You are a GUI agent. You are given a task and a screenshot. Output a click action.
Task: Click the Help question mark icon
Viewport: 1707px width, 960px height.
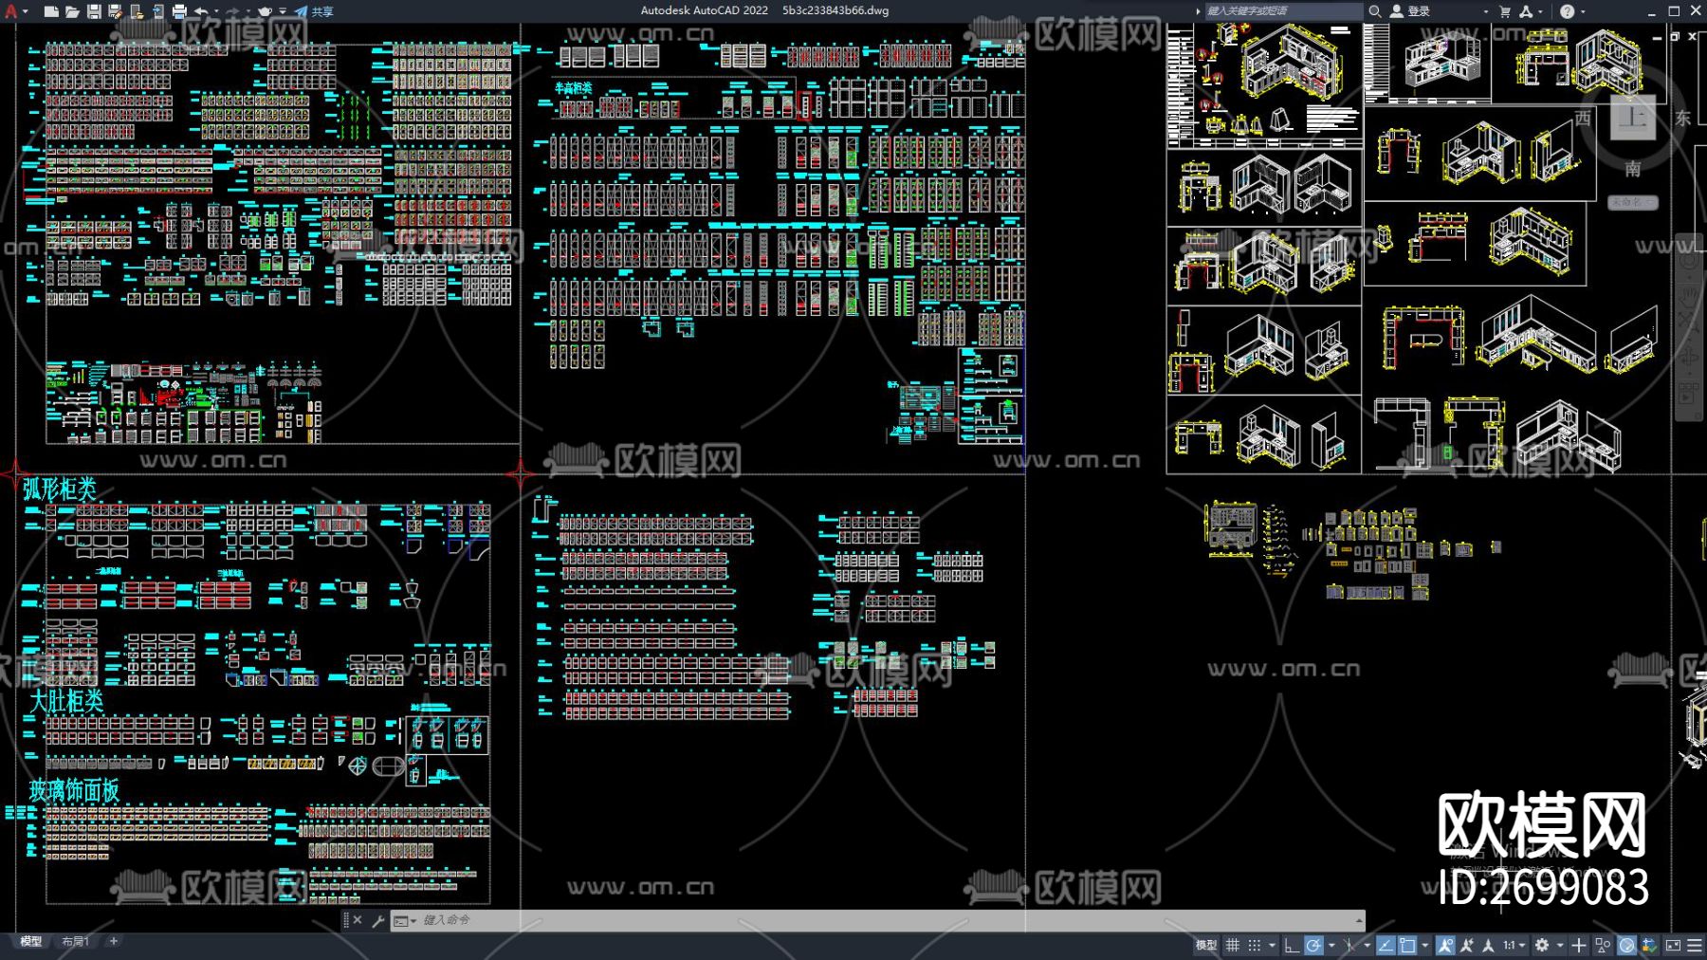click(1567, 11)
